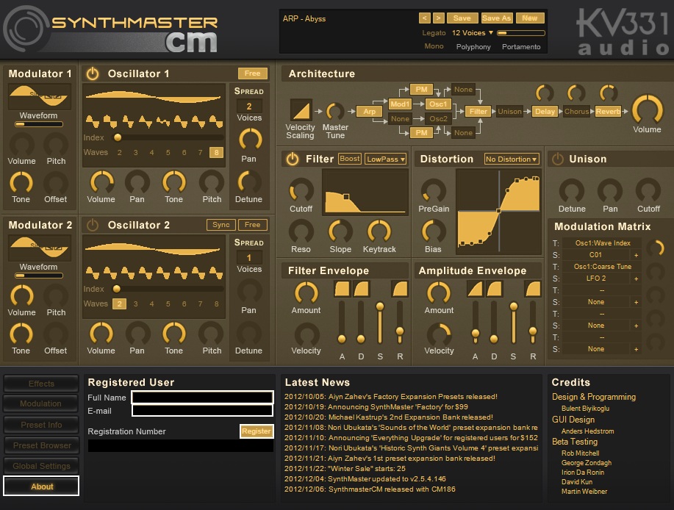Click the E-mail input field
Image resolution: width=674 pixels, height=510 pixels.
[202, 411]
